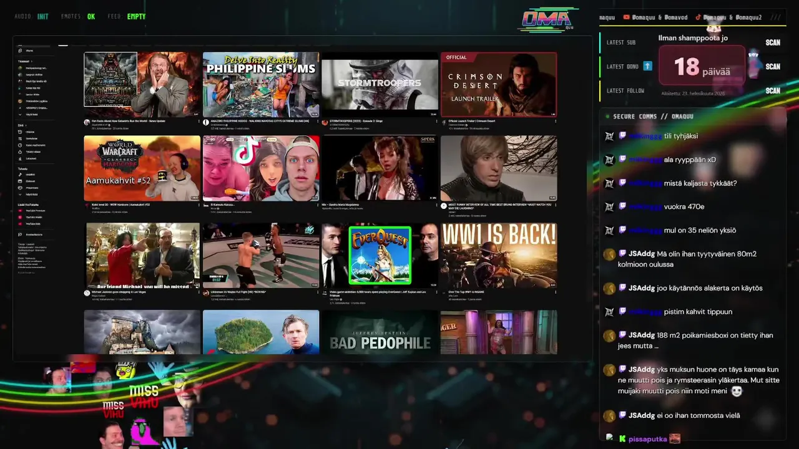Open the 'Our friend Michael' video thumbnail
This screenshot has height=449, width=799.
[142, 255]
